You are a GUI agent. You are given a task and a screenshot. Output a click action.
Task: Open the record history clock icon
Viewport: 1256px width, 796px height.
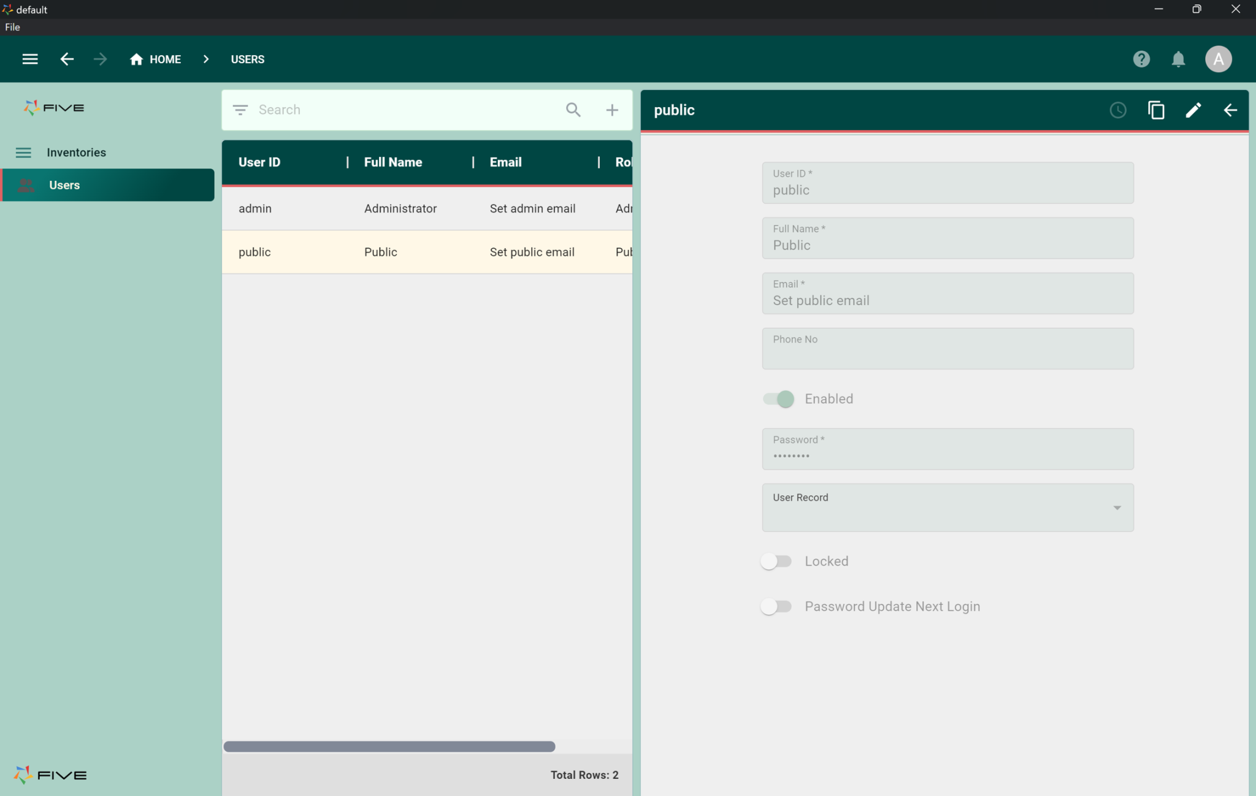[1117, 110]
